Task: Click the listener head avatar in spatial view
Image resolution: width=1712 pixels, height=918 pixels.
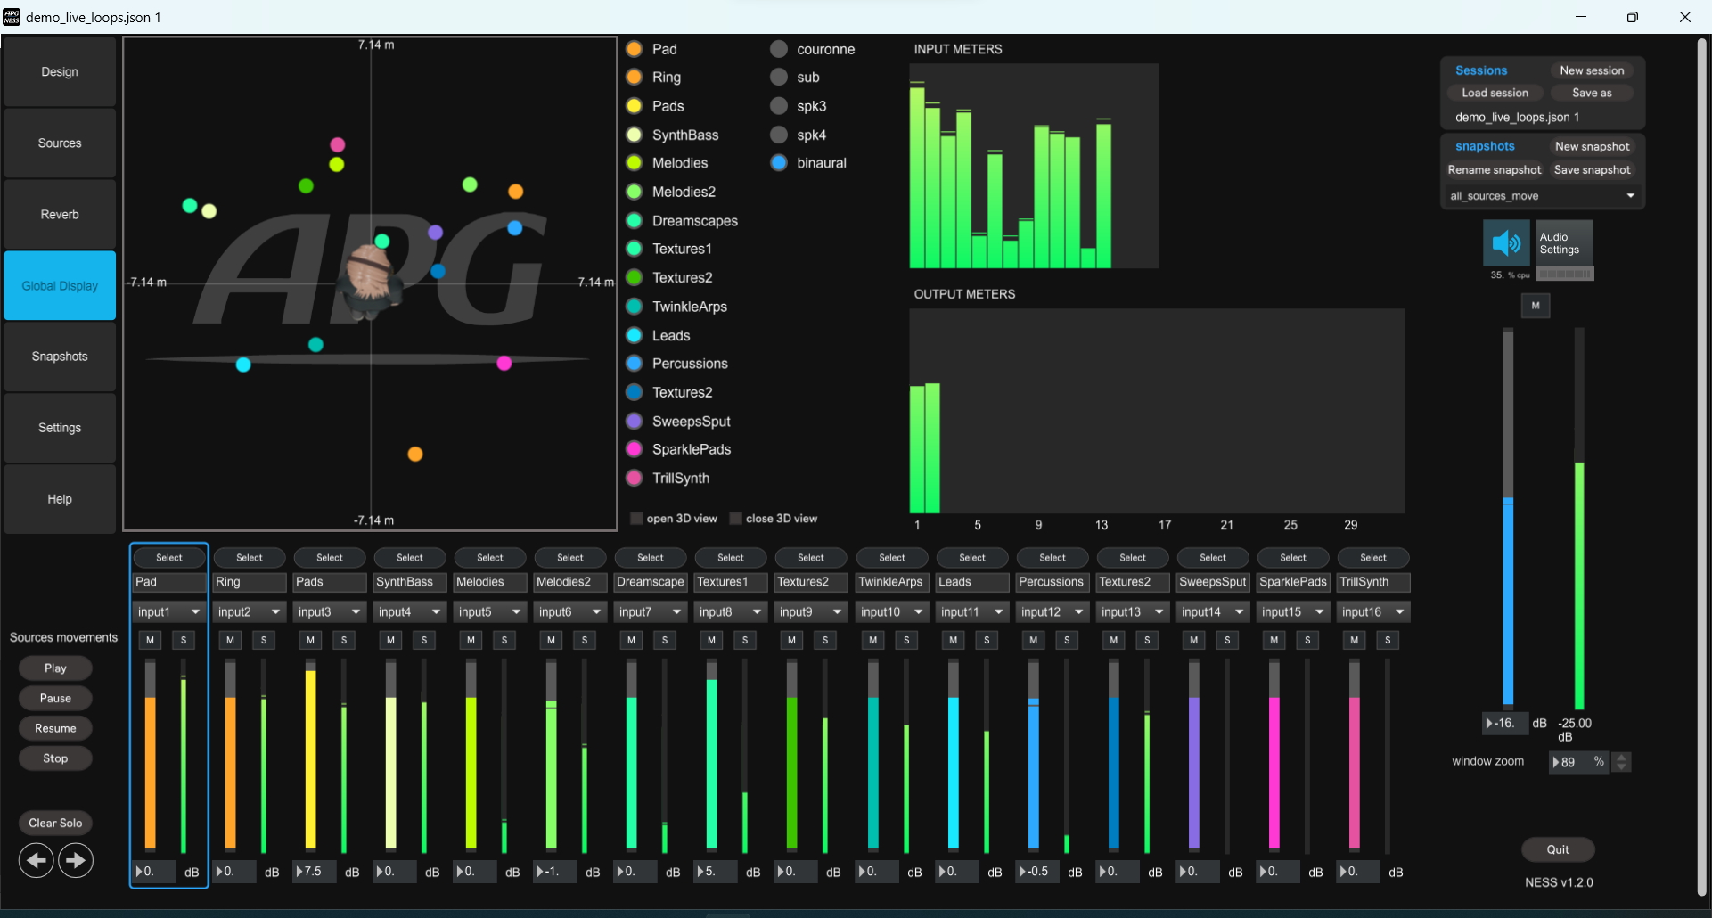Action: [369, 281]
